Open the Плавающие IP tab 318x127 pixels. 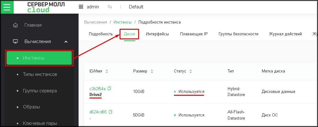[x=194, y=34]
